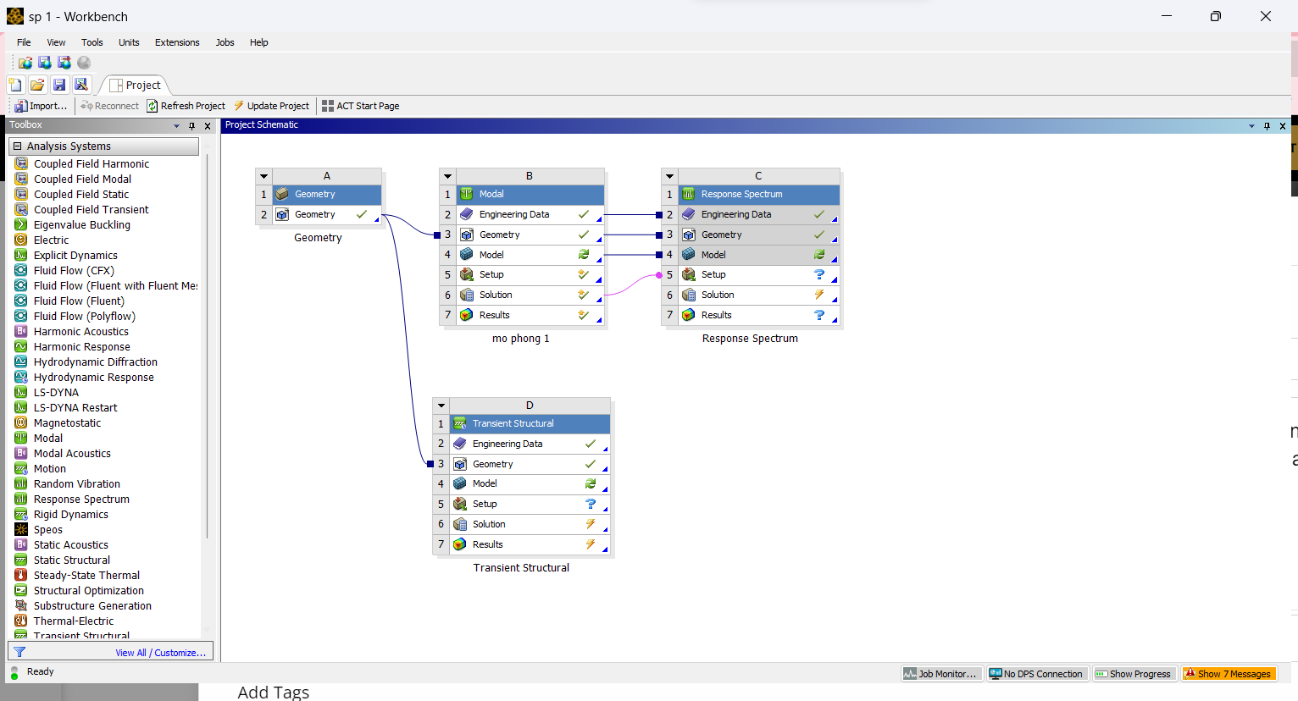1298x701 pixels.
Task: Open the File menu
Action: pyautogui.click(x=24, y=42)
